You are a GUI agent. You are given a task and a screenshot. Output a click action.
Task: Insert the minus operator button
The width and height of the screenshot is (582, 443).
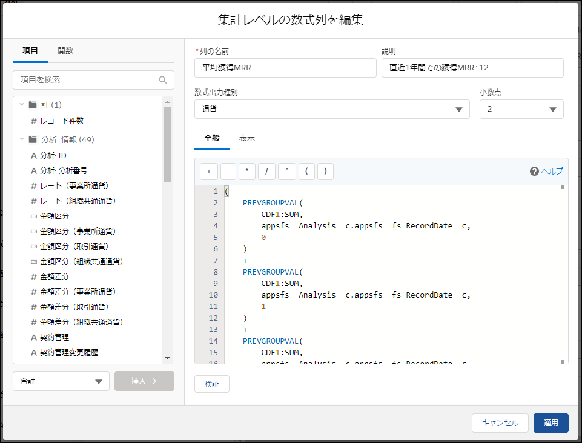coord(228,172)
